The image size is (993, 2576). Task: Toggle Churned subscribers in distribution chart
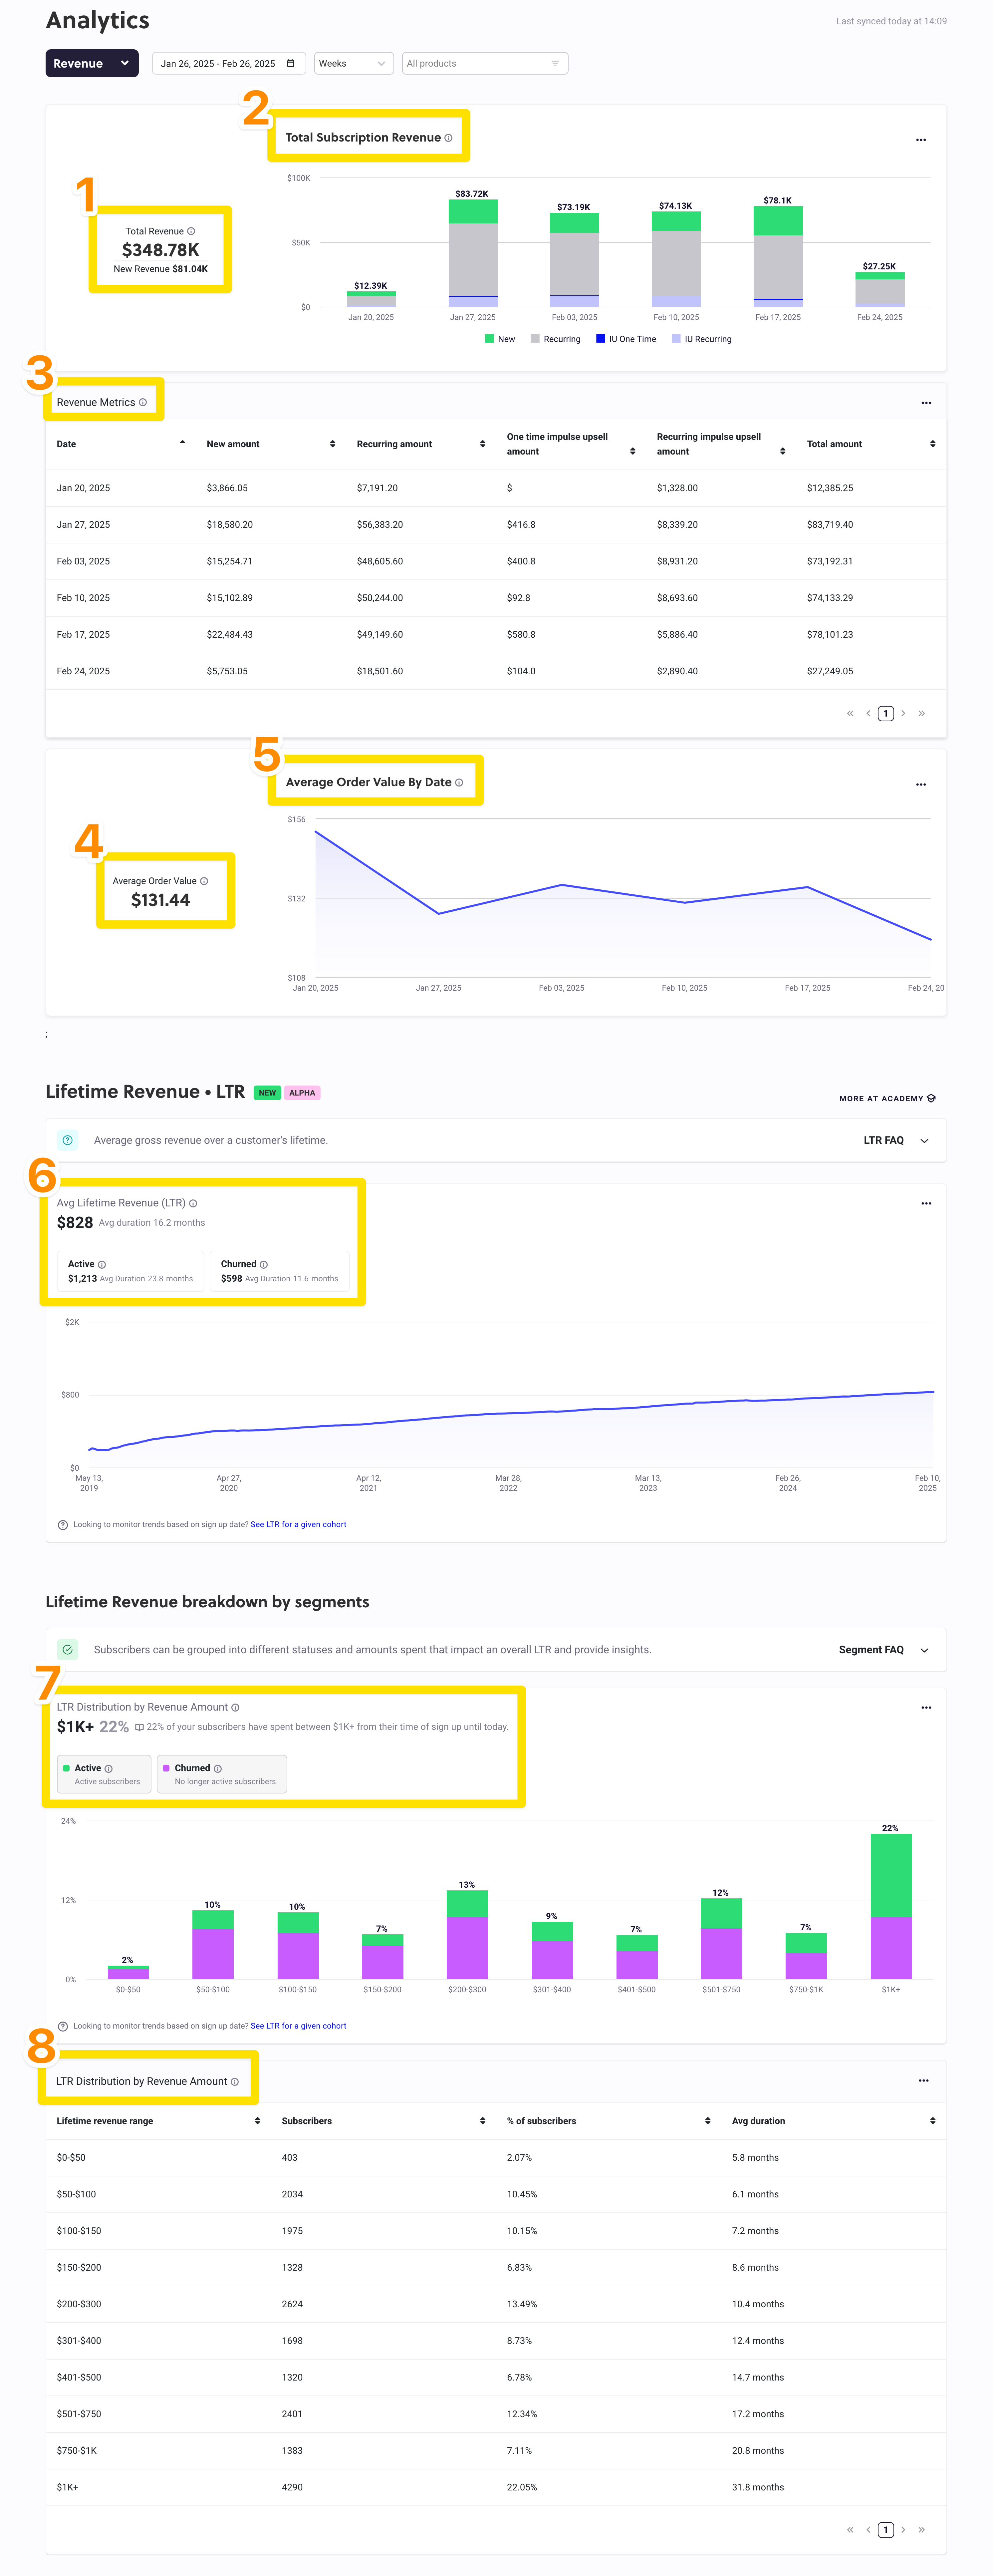point(222,1774)
